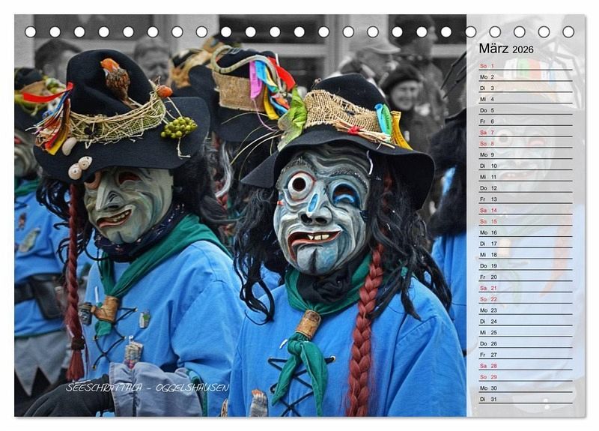This screenshot has height=431, width=599.
Task: Pick the So 15 date entry
Action: [x=524, y=221]
